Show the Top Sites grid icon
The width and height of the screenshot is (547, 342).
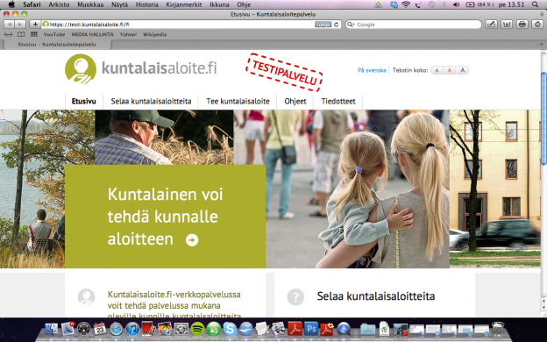[34, 34]
